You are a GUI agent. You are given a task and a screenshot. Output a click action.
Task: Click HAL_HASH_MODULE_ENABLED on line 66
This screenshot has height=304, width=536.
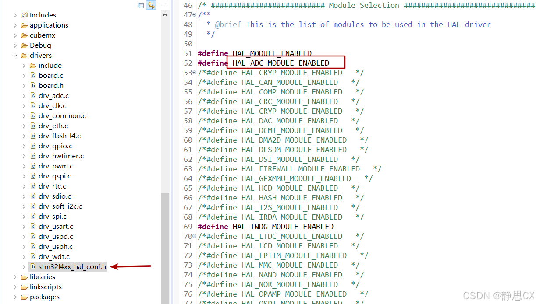[291, 198]
